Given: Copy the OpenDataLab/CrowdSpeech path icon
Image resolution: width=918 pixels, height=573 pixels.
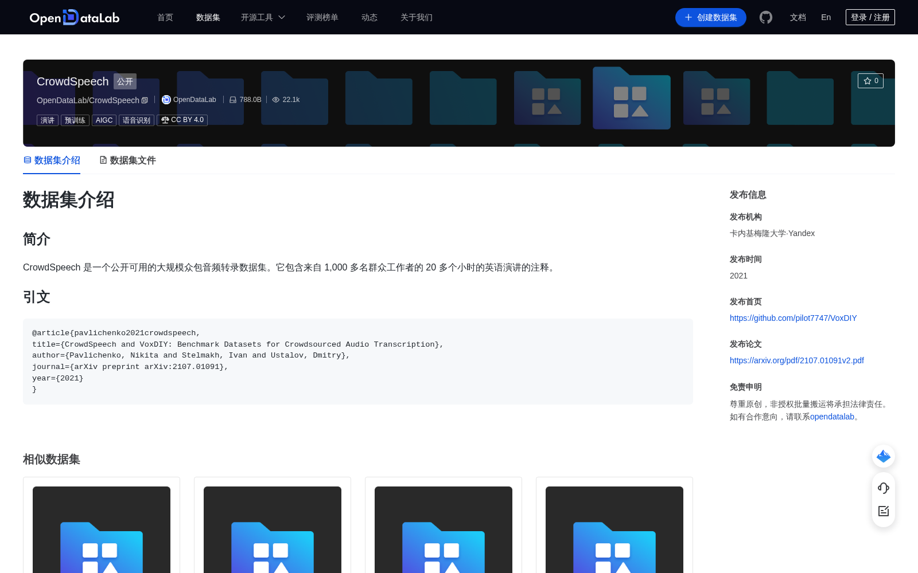Looking at the screenshot, I should click(x=145, y=100).
